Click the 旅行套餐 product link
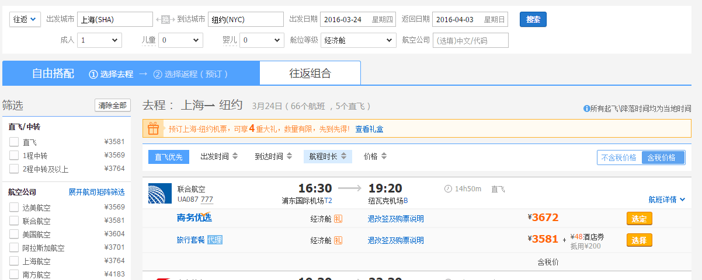702x280 pixels. pyautogui.click(x=191, y=240)
